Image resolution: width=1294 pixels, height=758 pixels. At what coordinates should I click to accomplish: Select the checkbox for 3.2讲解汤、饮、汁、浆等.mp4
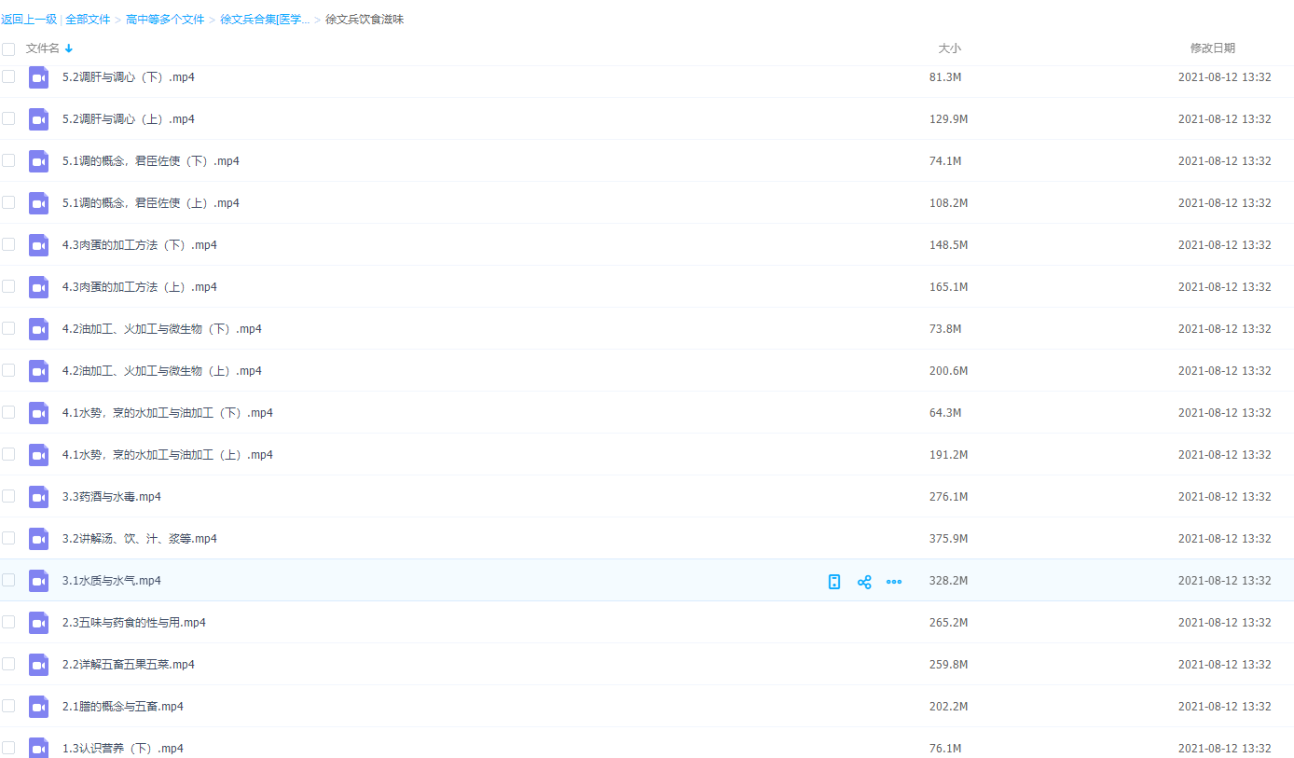pos(8,538)
